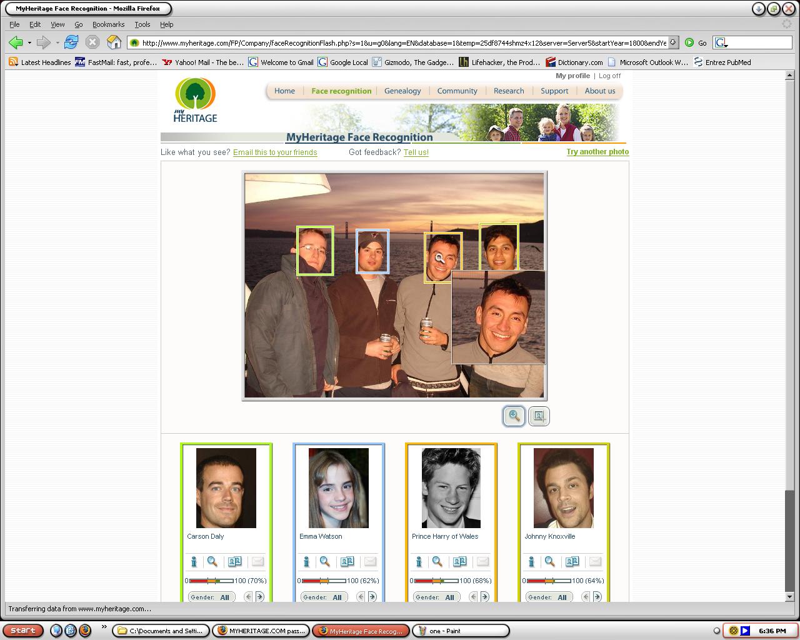The height and width of the screenshot is (640, 800).
Task: Click Firefox stop loading button
Action: click(x=92, y=42)
